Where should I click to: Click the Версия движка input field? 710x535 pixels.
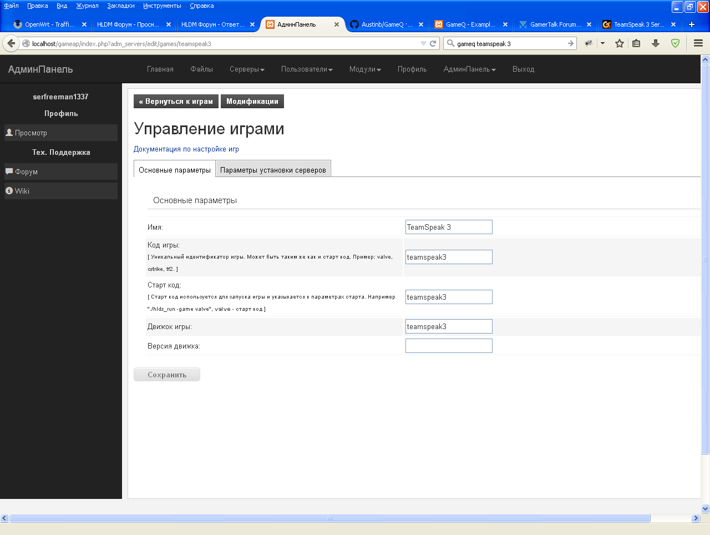pyautogui.click(x=449, y=346)
